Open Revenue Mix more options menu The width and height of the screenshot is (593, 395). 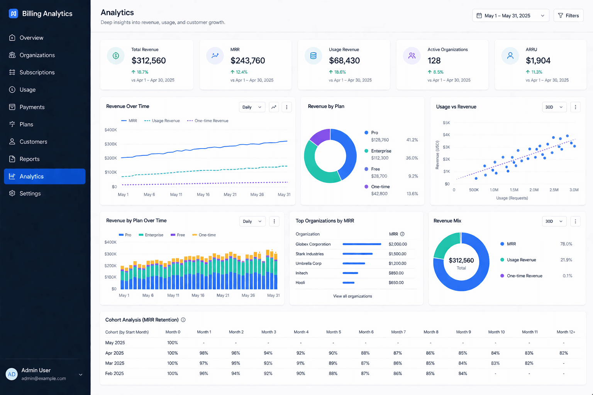[x=575, y=221]
